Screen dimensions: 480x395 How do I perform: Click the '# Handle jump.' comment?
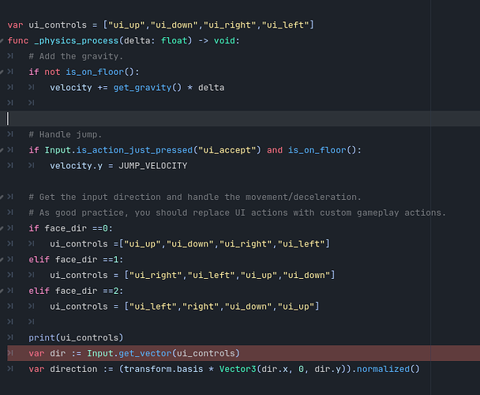point(66,134)
